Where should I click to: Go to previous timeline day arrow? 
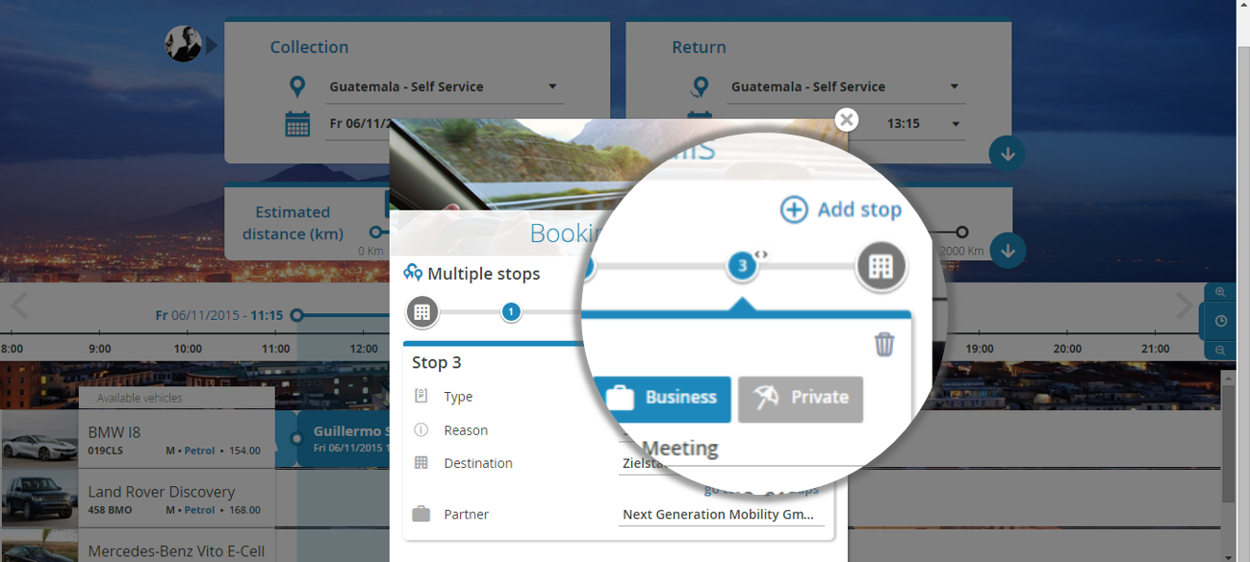point(18,305)
